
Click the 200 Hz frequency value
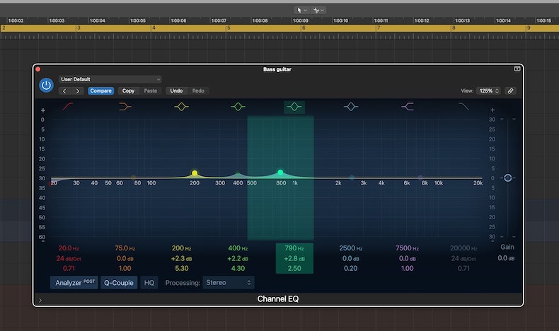pos(181,248)
